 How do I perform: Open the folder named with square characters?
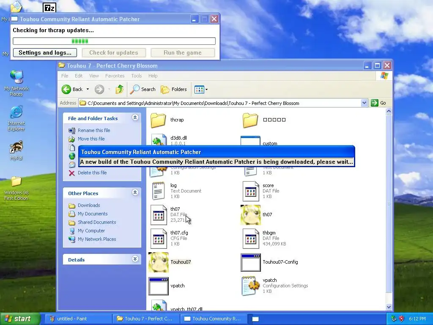point(250,120)
